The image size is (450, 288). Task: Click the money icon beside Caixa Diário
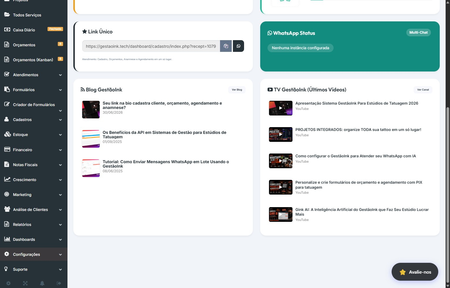7,30
